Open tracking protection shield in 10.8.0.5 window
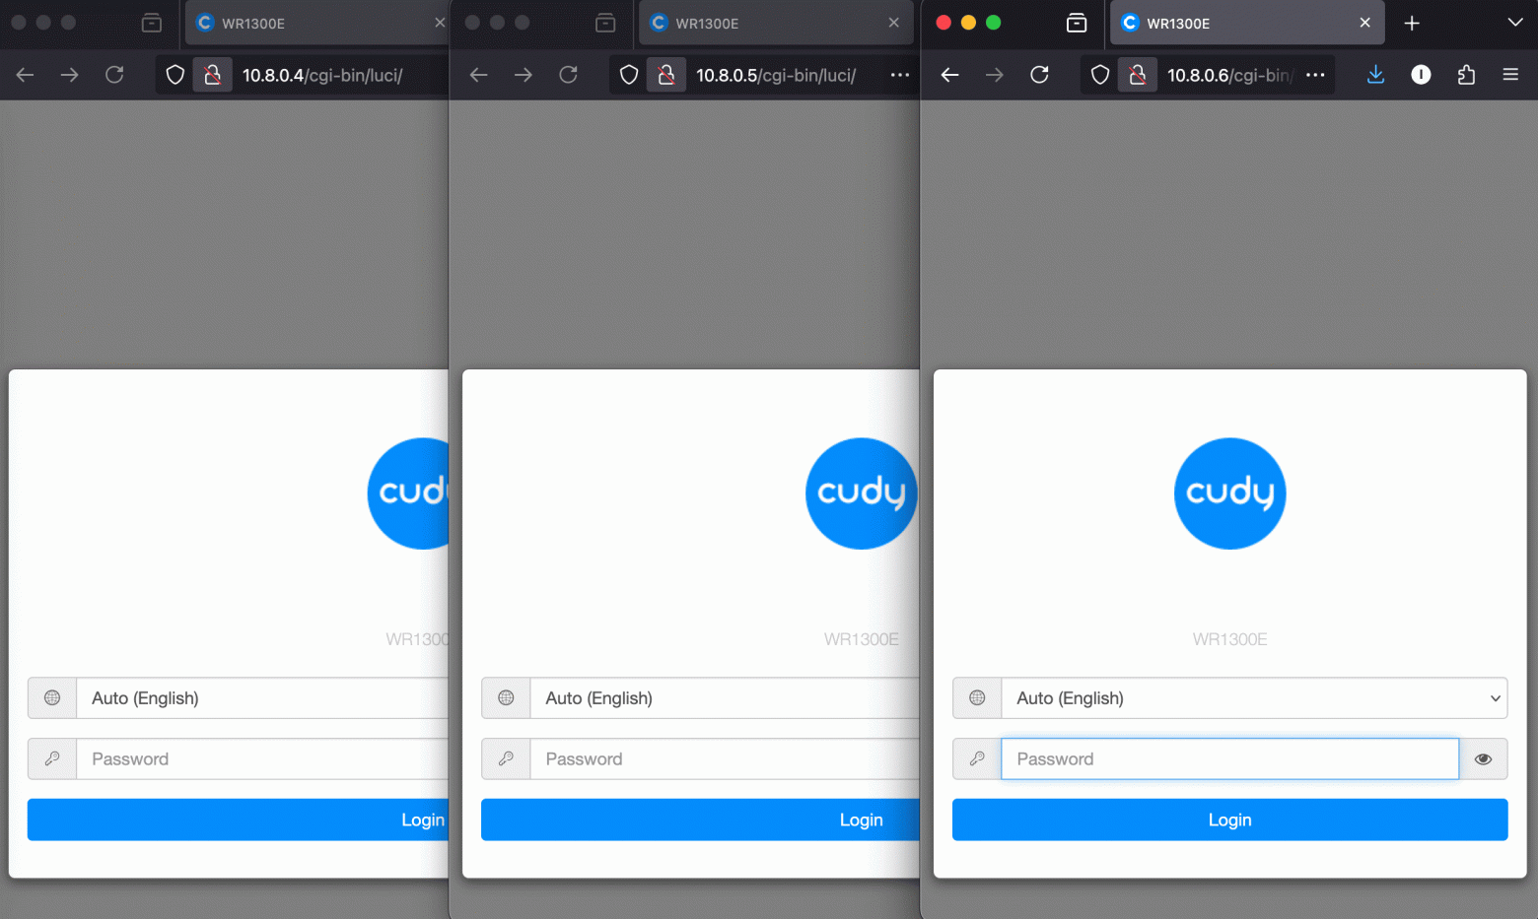 tap(629, 75)
